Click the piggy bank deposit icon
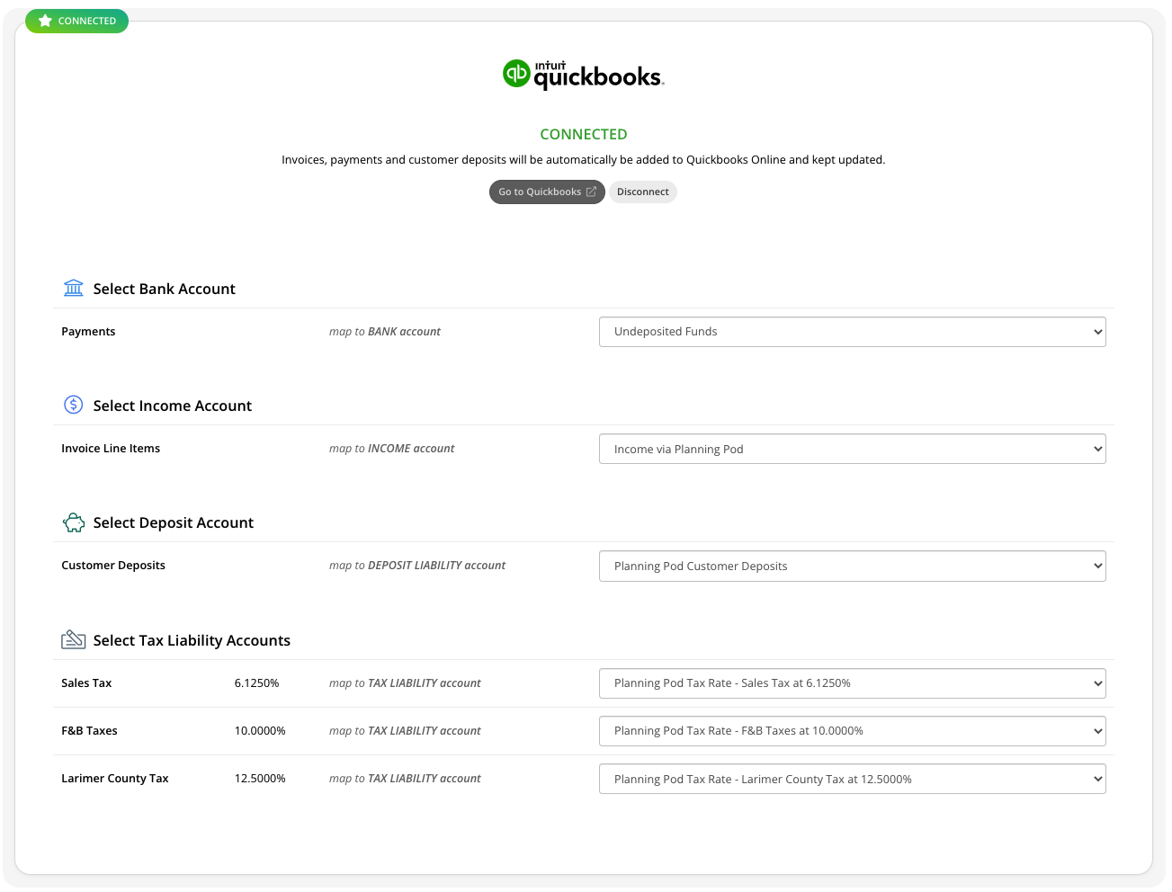 pos(74,522)
